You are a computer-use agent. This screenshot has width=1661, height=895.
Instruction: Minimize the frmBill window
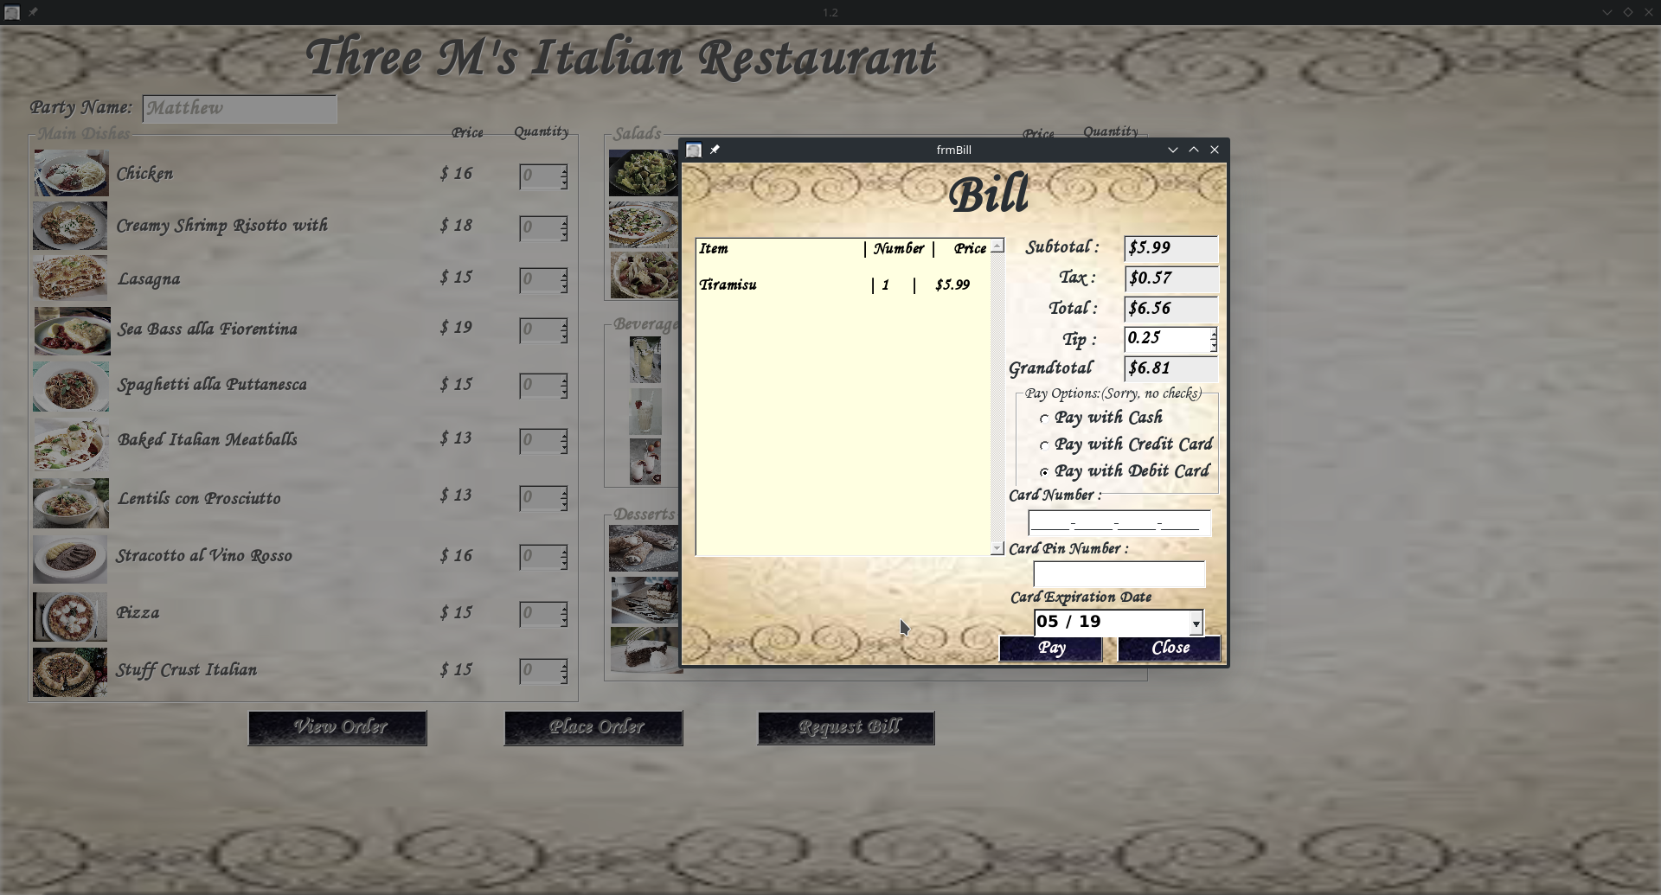[1173, 150]
